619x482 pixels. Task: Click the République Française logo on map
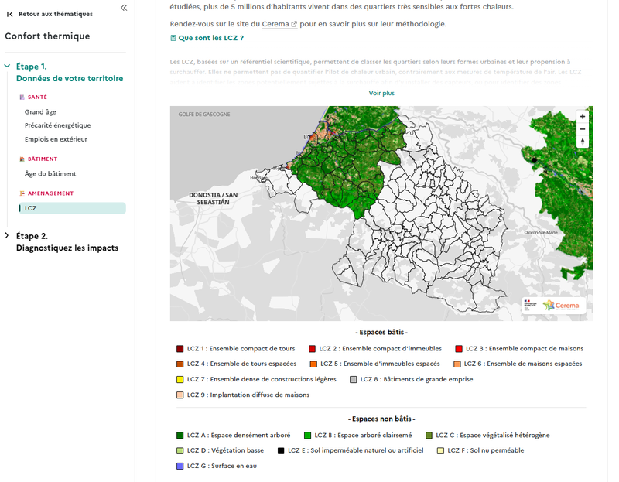pyautogui.click(x=530, y=304)
